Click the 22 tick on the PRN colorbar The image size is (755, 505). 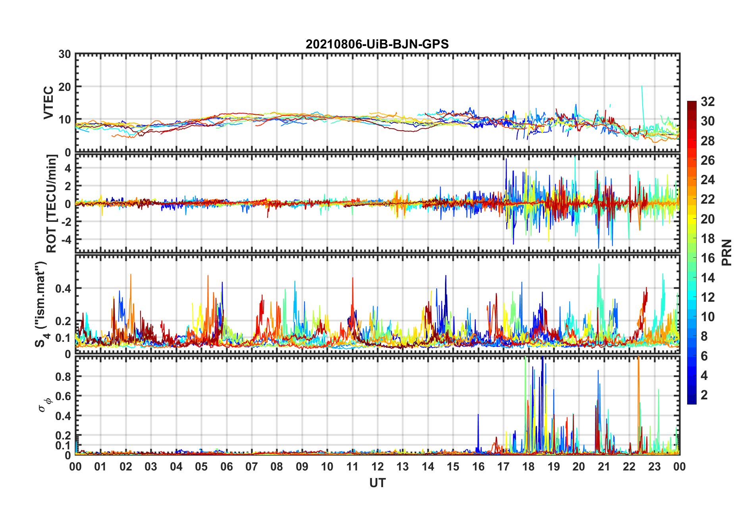click(x=708, y=199)
